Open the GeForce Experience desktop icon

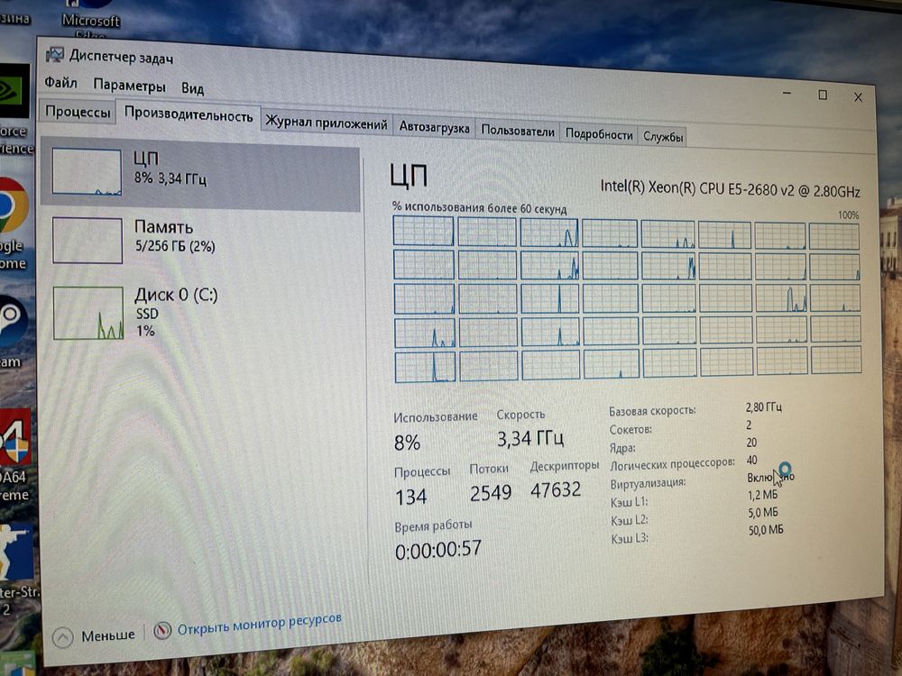(x=15, y=110)
